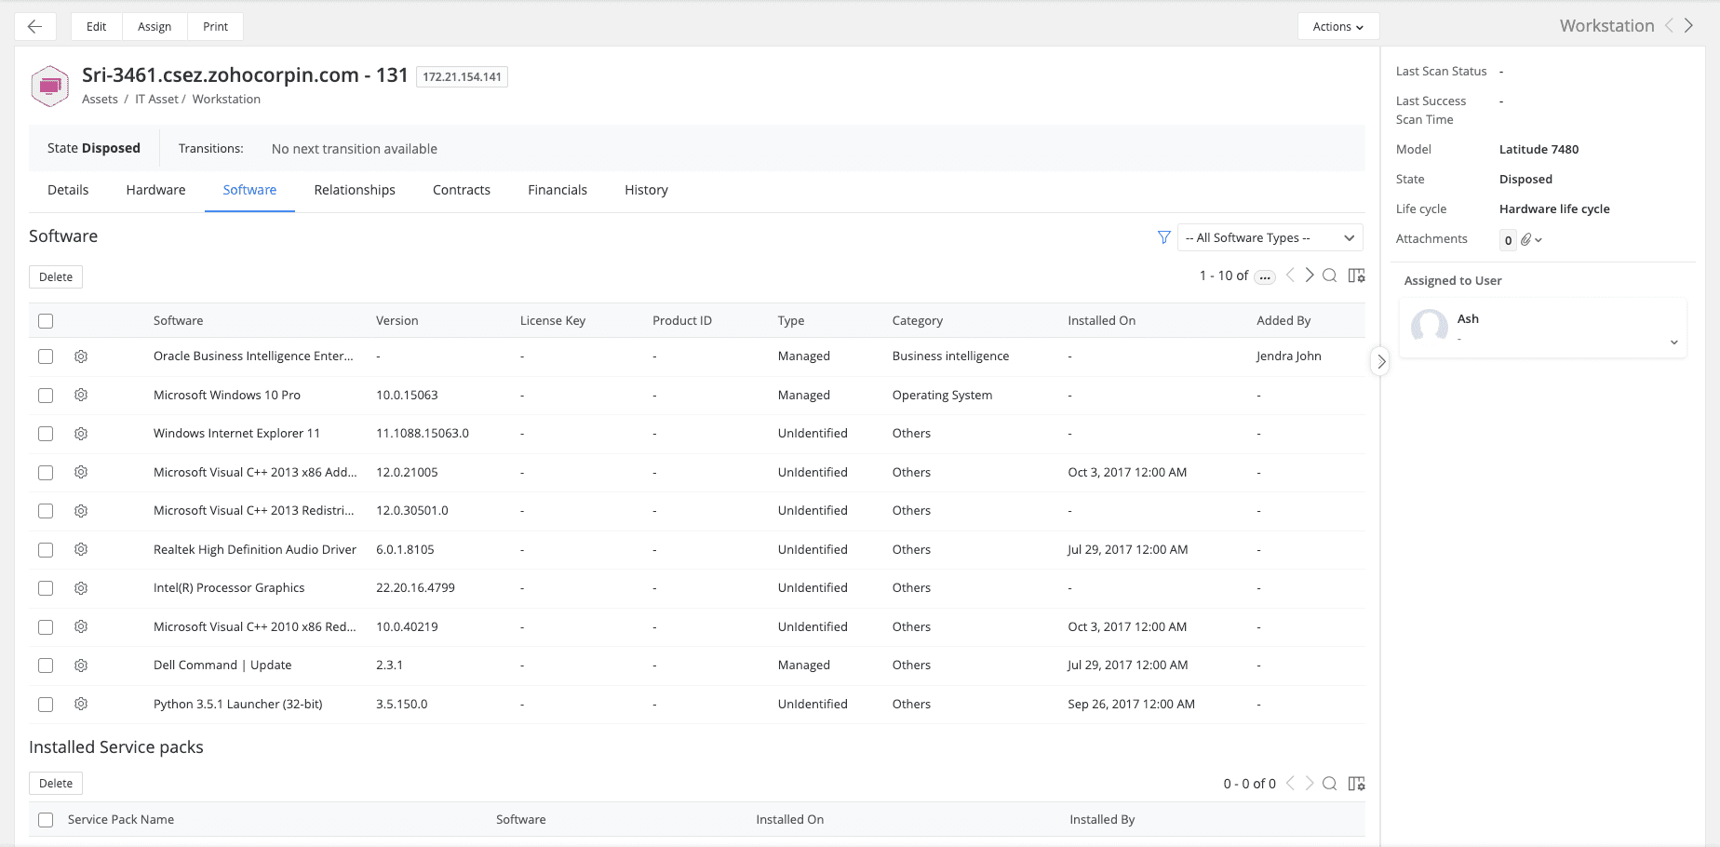Click the back arrow icon
The width and height of the screenshot is (1720, 847).
pos(34,27)
